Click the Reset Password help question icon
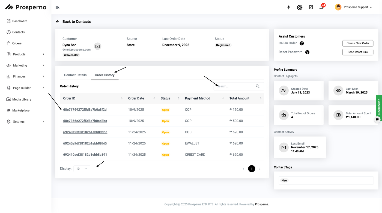The width and height of the screenshot is (382, 213). click(307, 52)
